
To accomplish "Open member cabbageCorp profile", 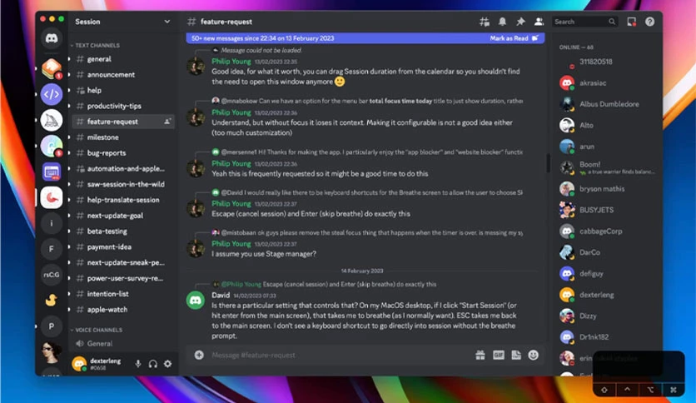I will coord(607,231).
